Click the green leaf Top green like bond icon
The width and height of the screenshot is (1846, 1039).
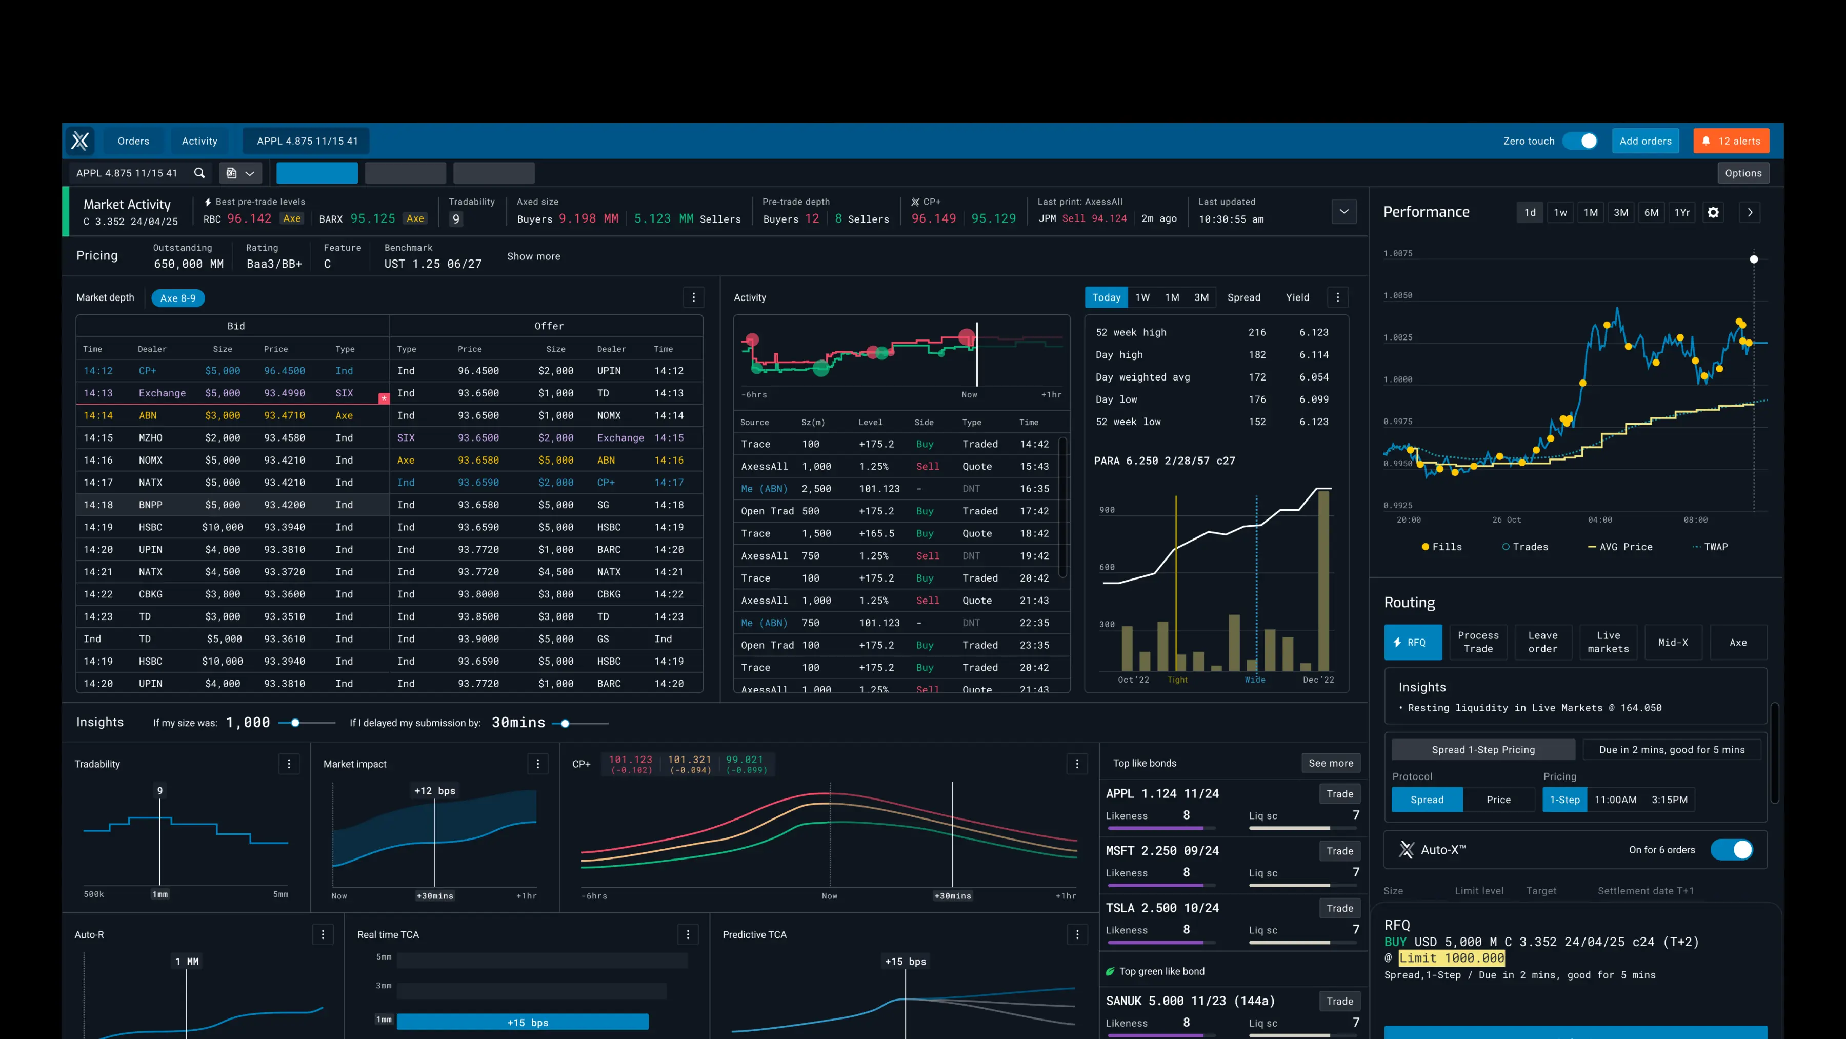coord(1110,972)
